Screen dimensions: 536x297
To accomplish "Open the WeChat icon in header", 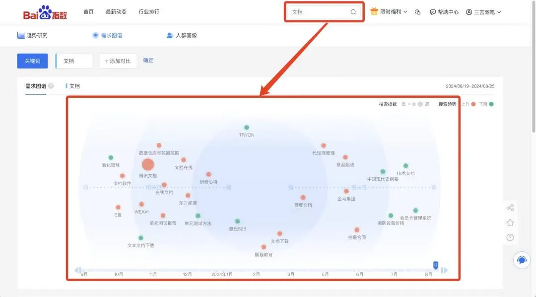I will pyautogui.click(x=417, y=12).
